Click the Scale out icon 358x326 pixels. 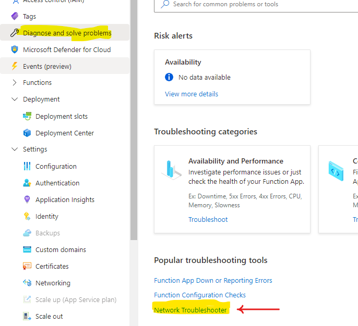[27, 316]
